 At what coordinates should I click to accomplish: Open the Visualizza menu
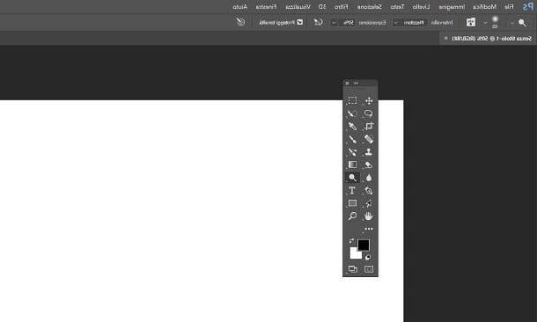click(x=298, y=6)
